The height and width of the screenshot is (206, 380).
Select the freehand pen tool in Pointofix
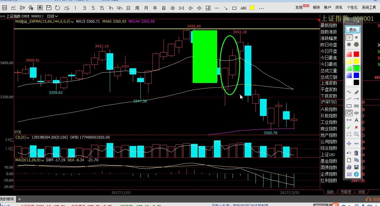pos(349,92)
